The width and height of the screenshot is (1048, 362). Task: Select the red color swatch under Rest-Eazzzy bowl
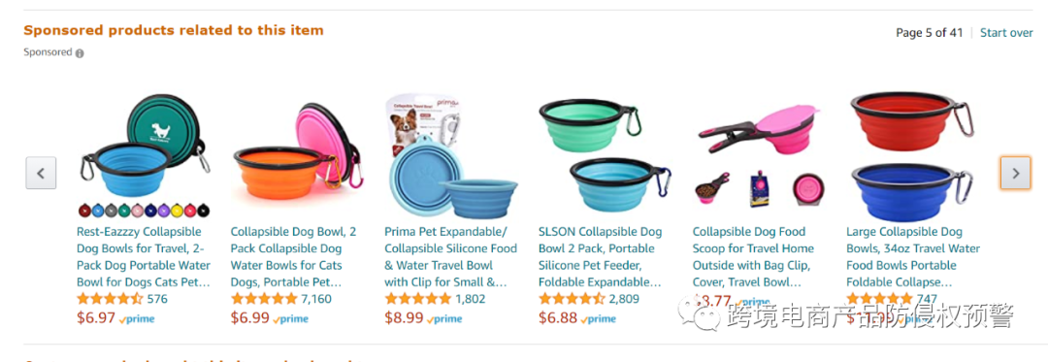click(x=190, y=211)
